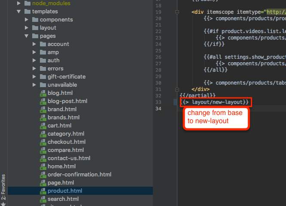Toggle code fold marker at line 19
Screen dimensions: 286x206
177,12
